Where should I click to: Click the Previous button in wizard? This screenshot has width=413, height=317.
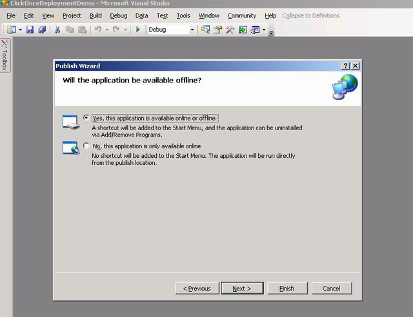click(x=197, y=288)
